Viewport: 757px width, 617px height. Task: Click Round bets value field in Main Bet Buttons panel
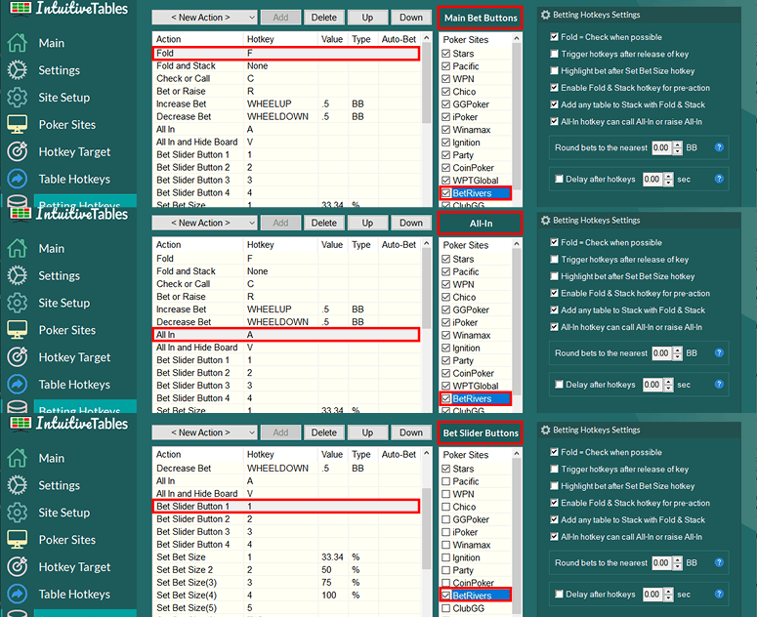(x=662, y=147)
